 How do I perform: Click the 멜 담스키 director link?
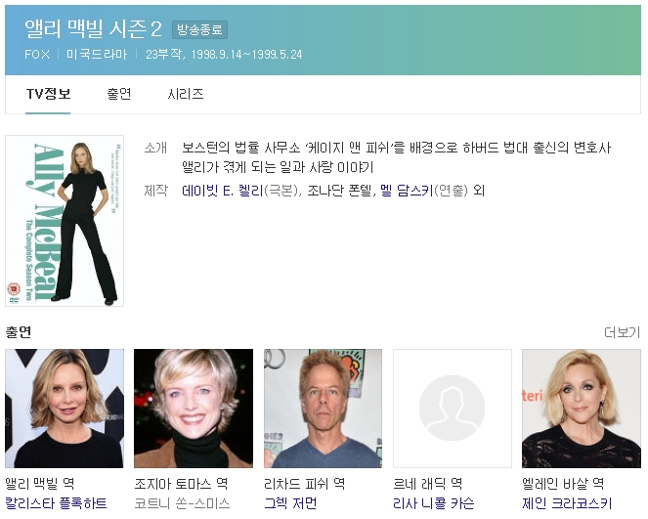point(406,191)
